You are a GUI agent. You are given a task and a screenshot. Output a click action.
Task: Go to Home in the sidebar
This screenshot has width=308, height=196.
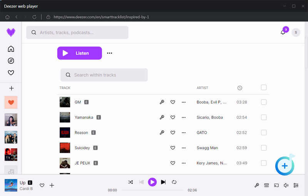pos(11,49)
